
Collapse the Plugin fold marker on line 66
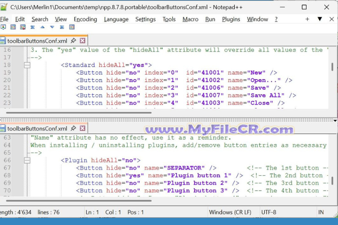(x=27, y=160)
